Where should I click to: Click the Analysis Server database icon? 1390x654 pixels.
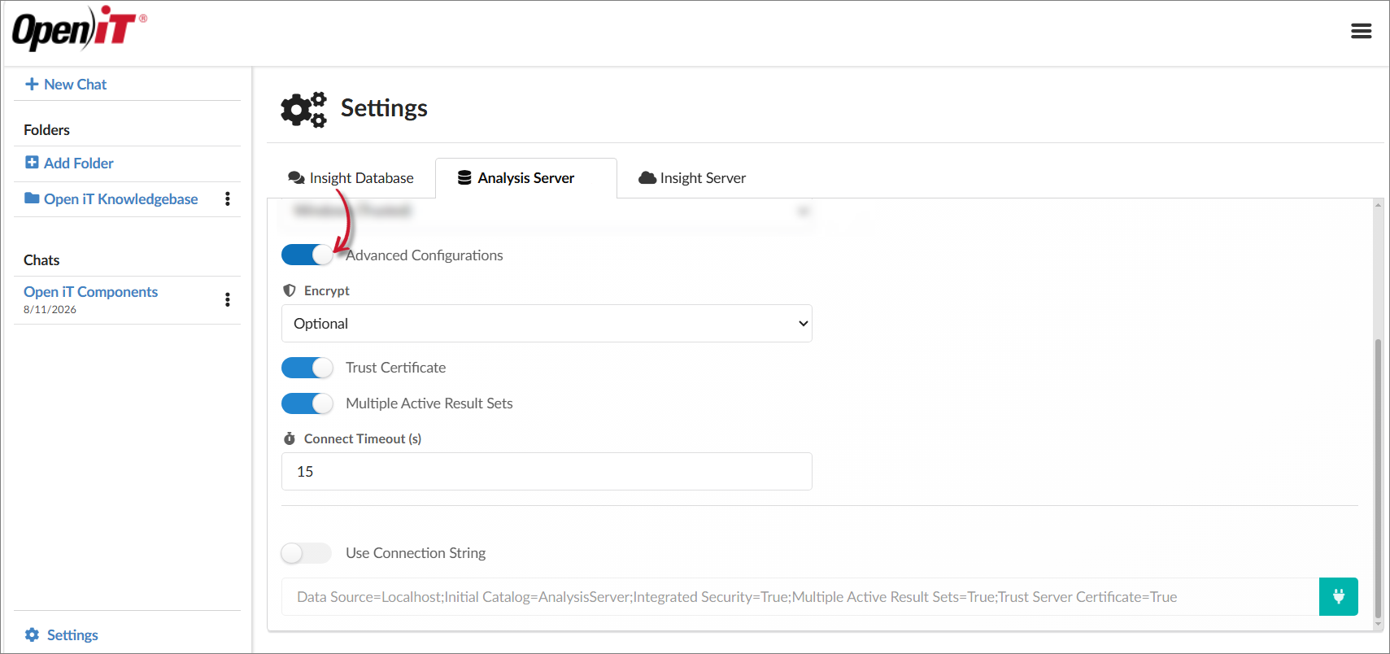(464, 177)
